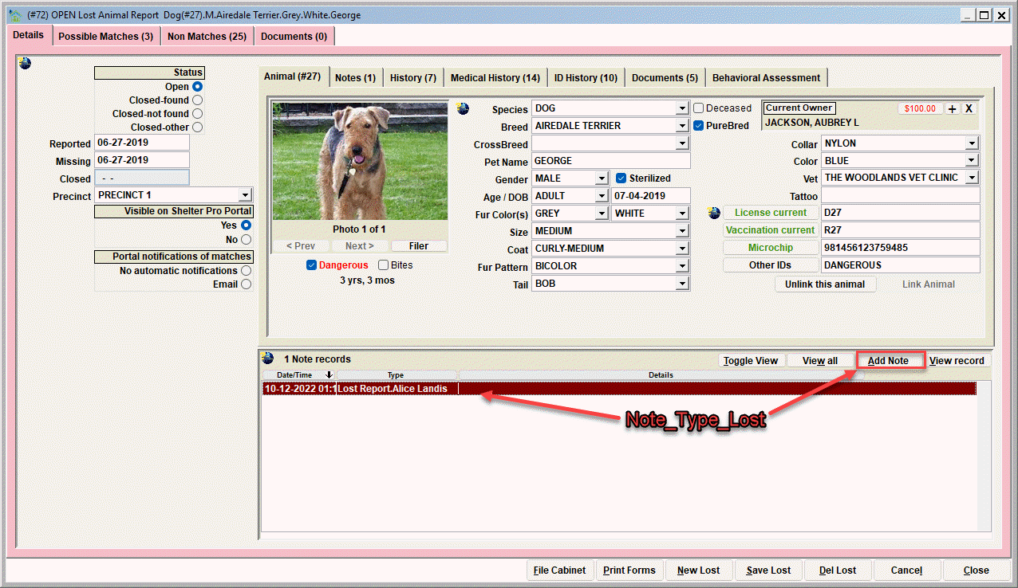Screen dimensions: 1018x588
Task: Click the Add Note button
Action: pyautogui.click(x=890, y=360)
